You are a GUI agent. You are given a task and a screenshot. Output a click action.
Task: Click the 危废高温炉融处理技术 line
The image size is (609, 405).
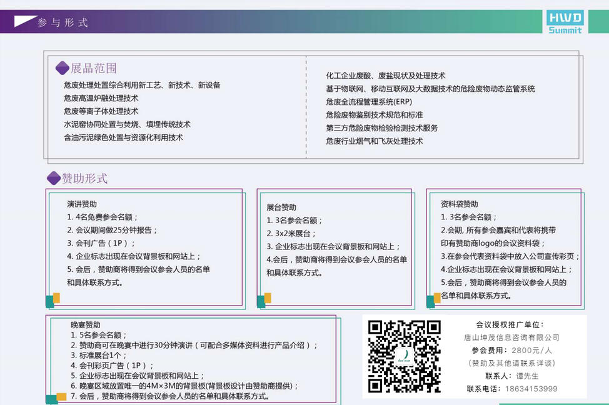tap(101, 98)
